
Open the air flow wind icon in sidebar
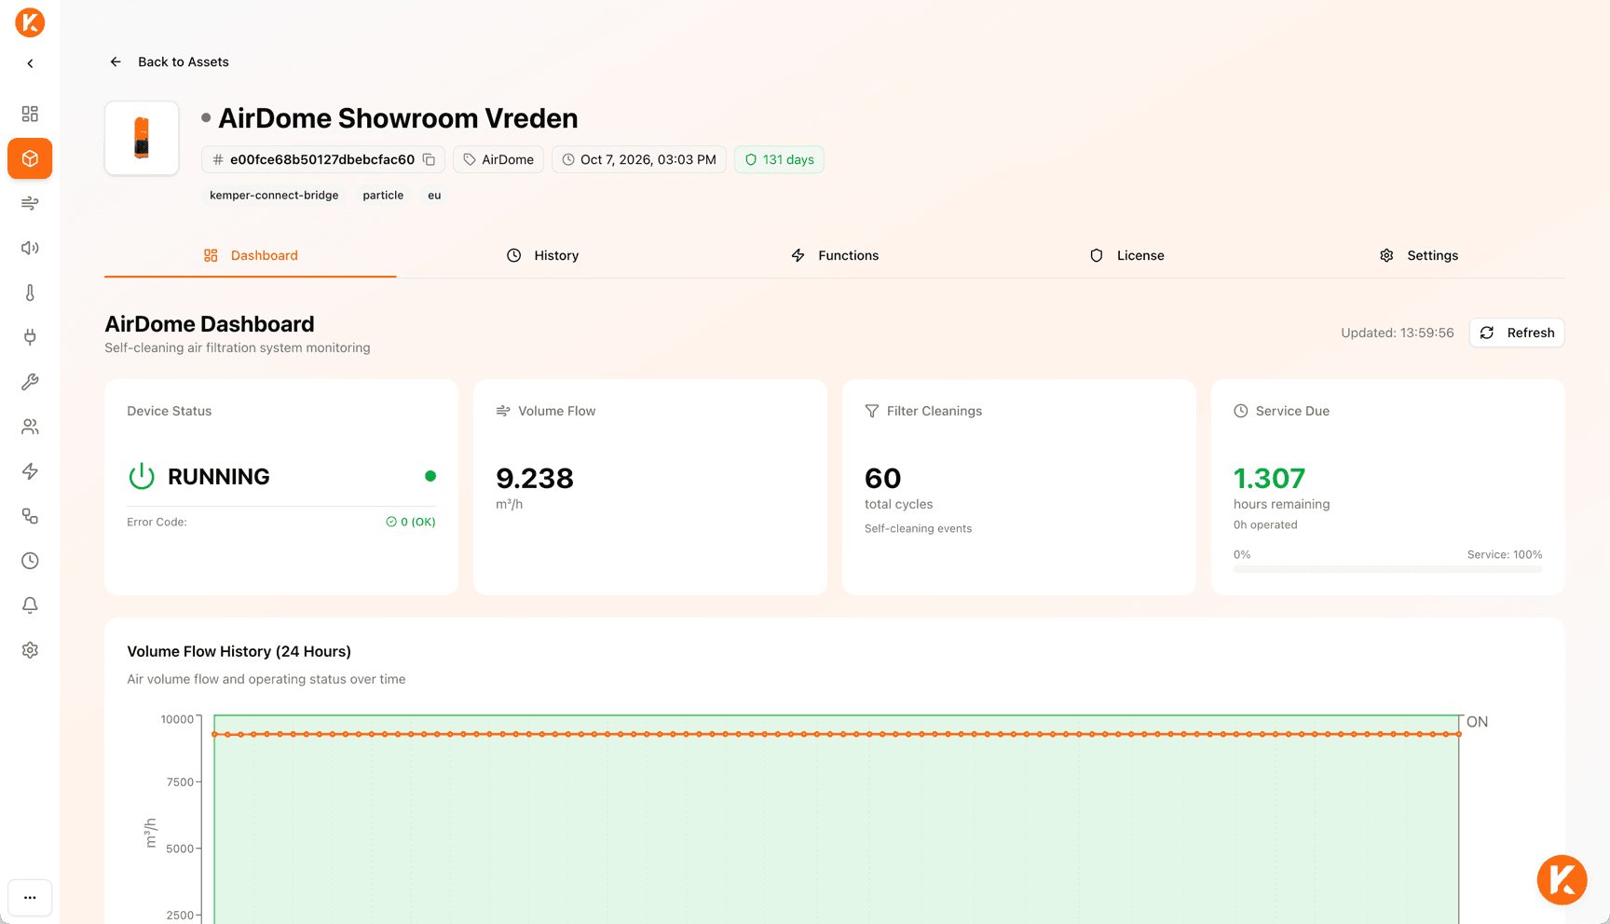30,203
